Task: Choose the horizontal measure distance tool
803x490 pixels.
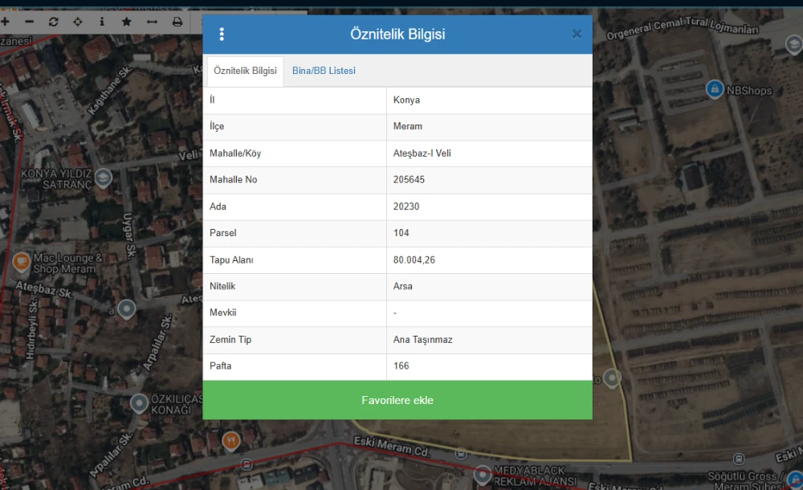Action: coord(152,22)
